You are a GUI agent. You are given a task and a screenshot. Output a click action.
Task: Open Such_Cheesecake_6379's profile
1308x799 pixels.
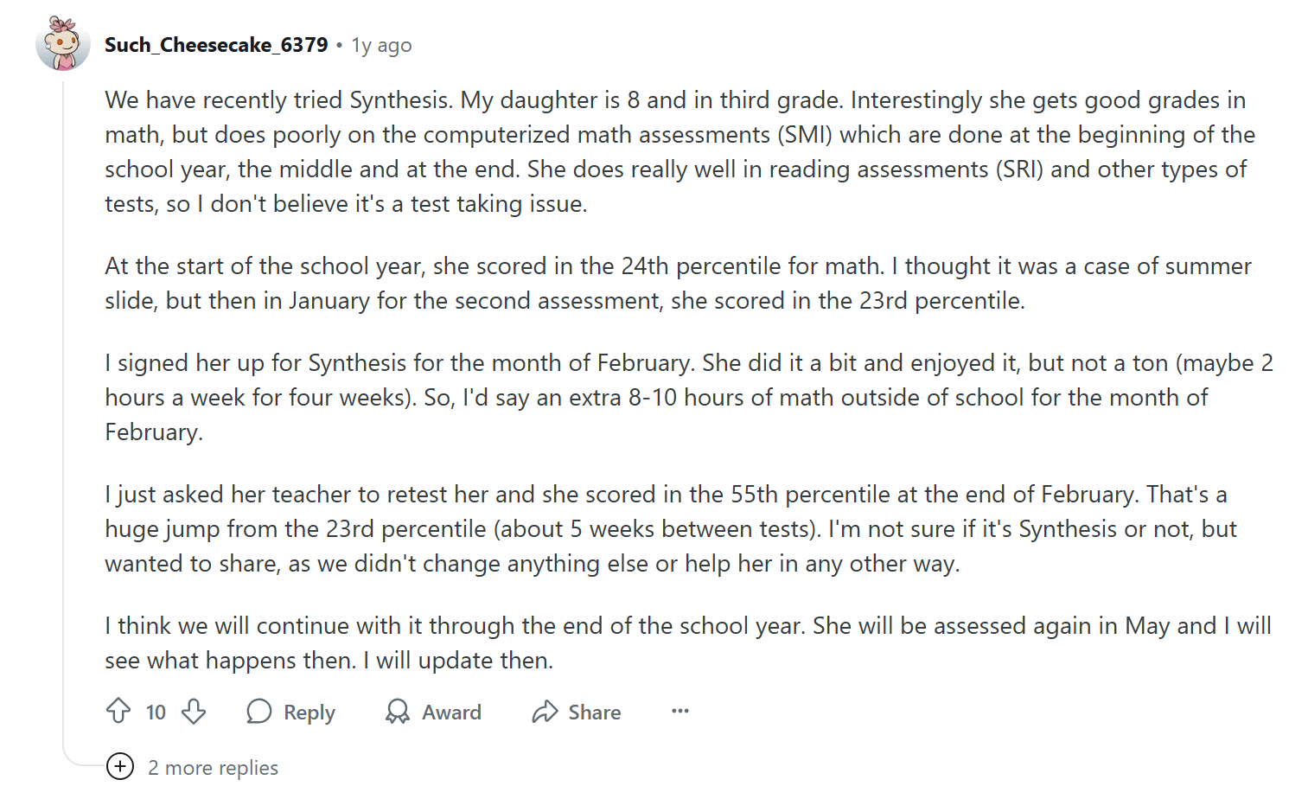coord(215,44)
